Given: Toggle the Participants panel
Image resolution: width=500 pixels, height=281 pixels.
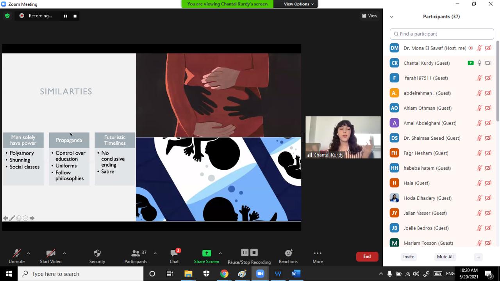Looking at the screenshot, I should click(x=136, y=256).
